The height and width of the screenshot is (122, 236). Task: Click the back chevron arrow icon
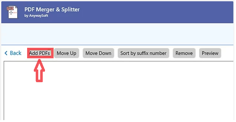pyautogui.click(x=6, y=53)
